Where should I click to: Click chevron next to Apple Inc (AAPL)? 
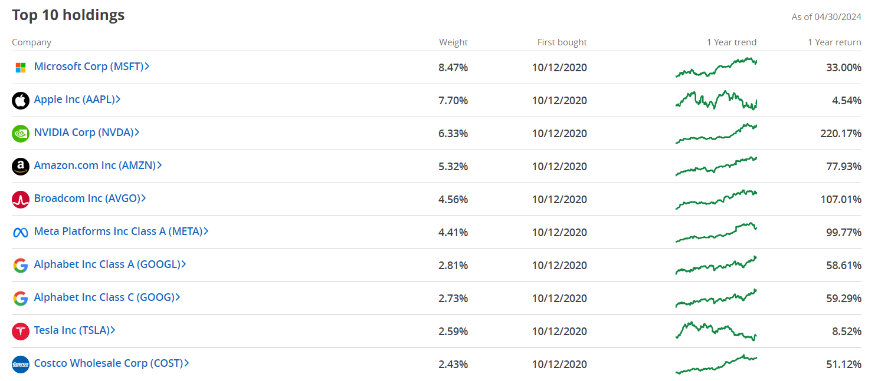point(119,100)
